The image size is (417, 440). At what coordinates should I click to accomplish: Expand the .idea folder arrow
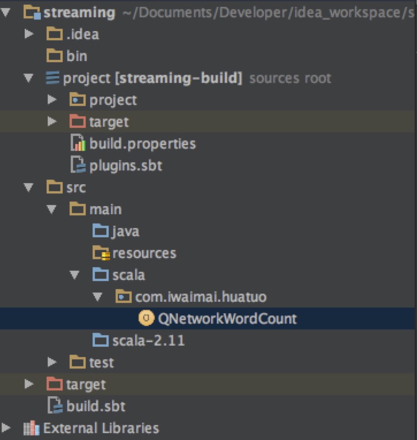[29, 34]
